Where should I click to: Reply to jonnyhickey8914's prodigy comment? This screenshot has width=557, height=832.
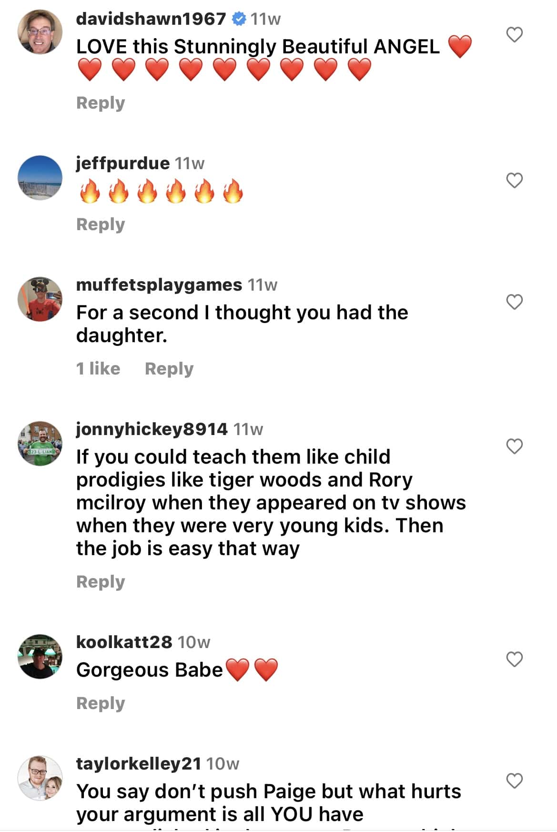(x=100, y=581)
